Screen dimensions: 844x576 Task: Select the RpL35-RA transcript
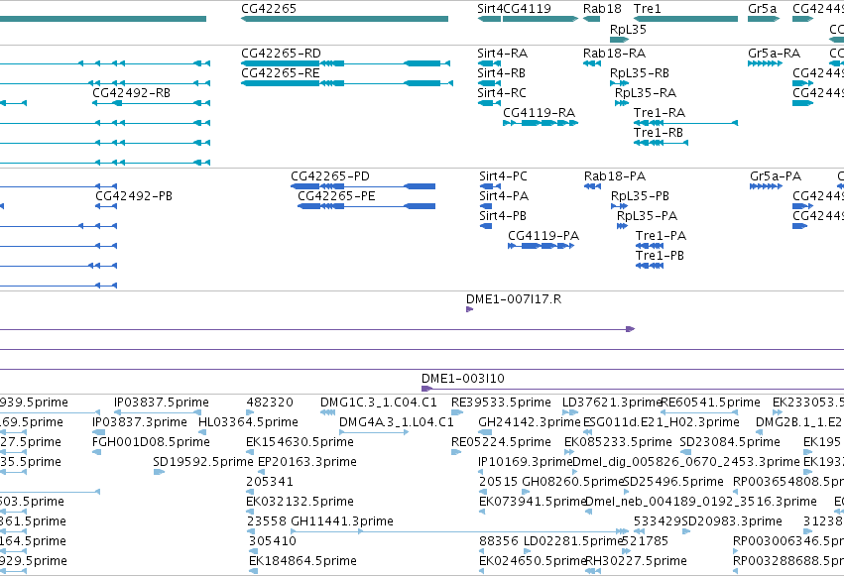pyautogui.click(x=622, y=103)
